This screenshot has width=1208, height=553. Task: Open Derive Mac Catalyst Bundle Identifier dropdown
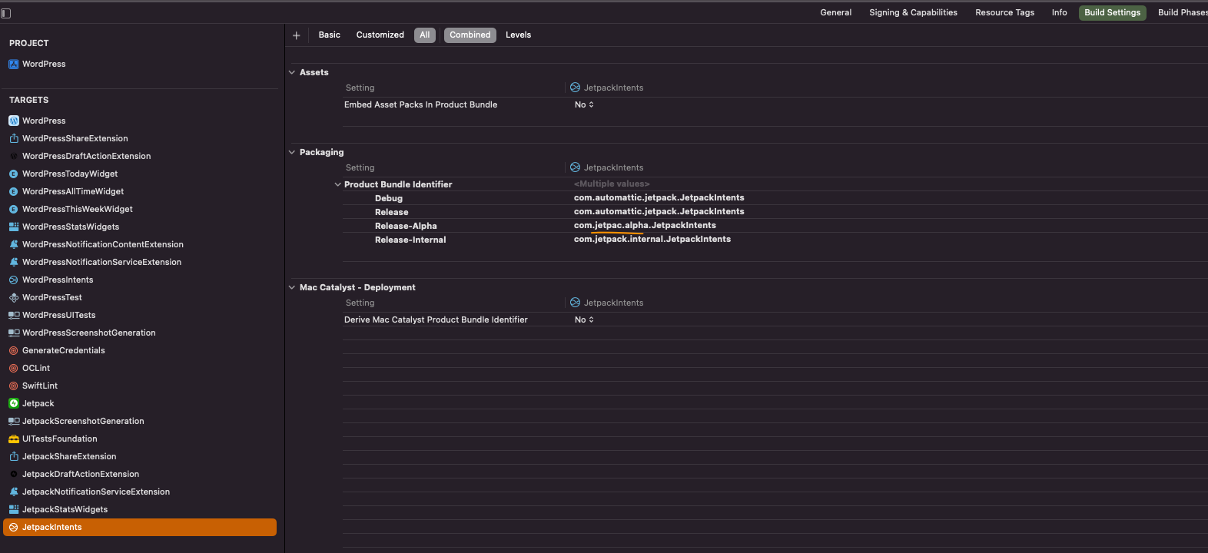[585, 320]
